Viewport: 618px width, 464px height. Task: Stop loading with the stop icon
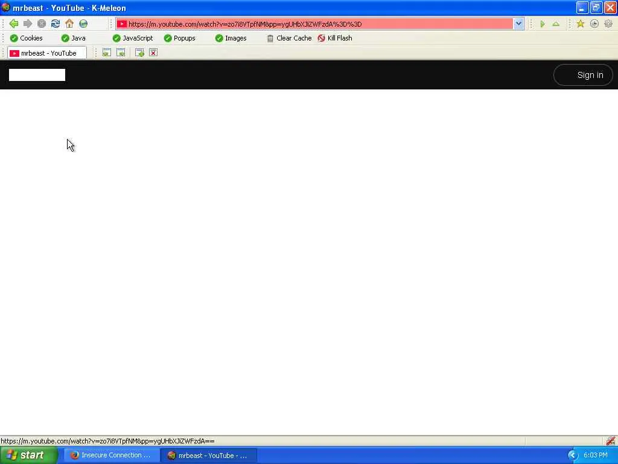(42, 24)
